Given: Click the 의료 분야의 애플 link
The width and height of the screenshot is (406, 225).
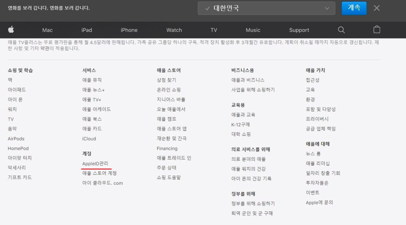Looking at the screenshot, I should coord(248,159).
